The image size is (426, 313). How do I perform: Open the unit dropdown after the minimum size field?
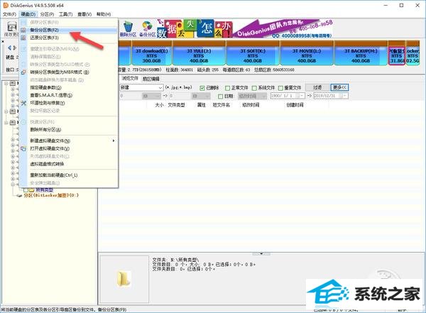click(151, 96)
